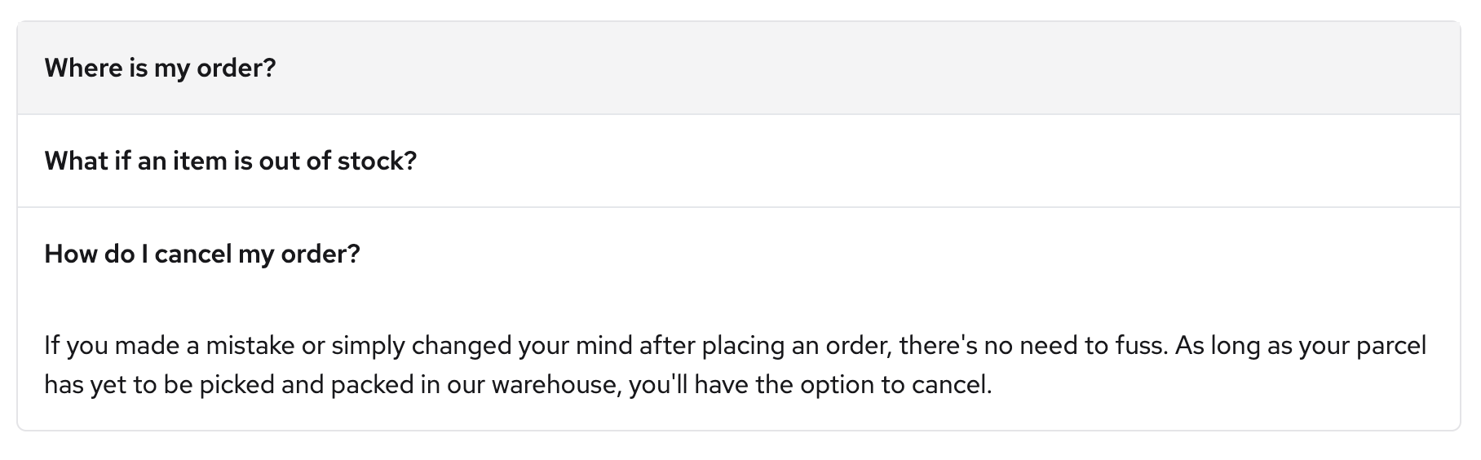1481x460 pixels.
Task: Click blank space right of the out-of-stock question
Action: point(897,161)
